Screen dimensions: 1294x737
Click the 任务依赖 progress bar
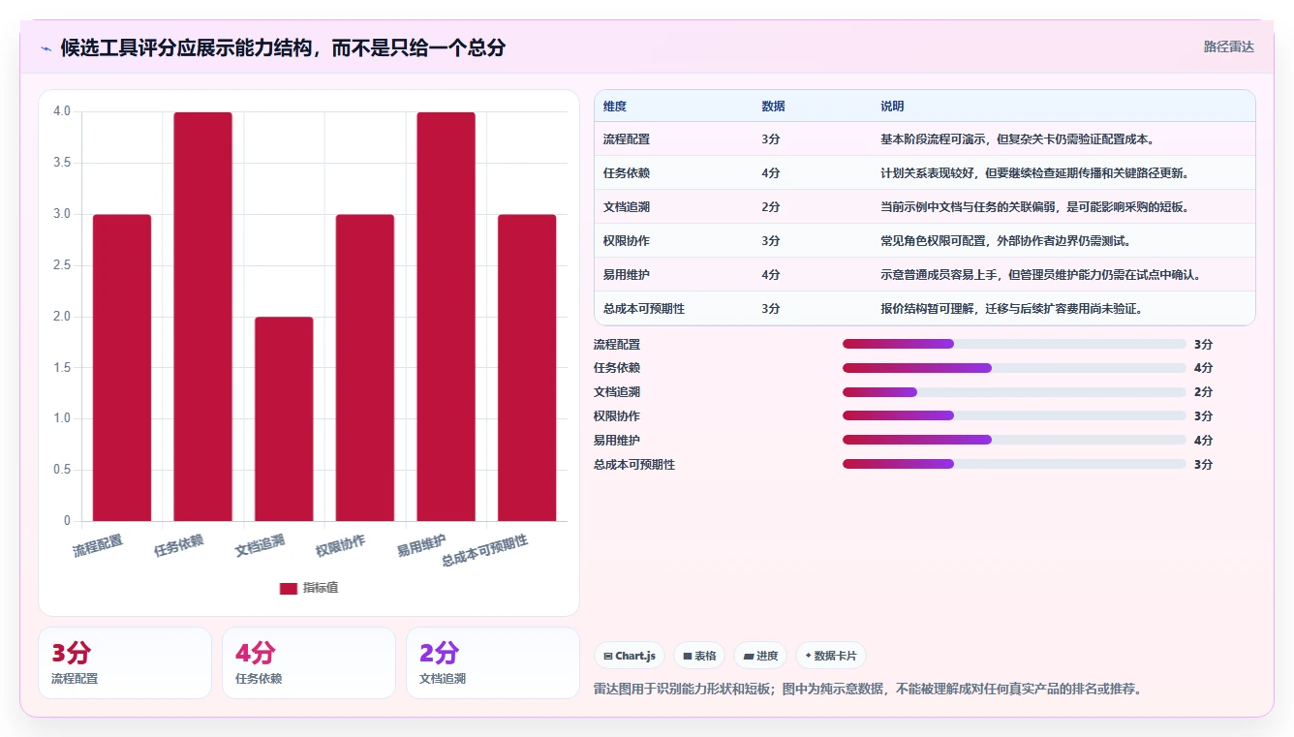pyautogui.click(x=1014, y=368)
